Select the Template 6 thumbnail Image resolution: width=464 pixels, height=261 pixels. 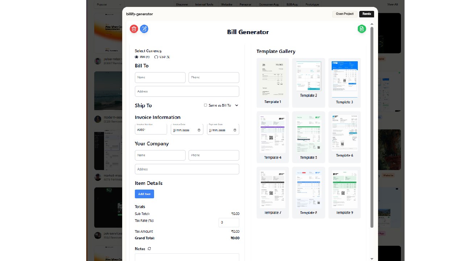(344, 137)
